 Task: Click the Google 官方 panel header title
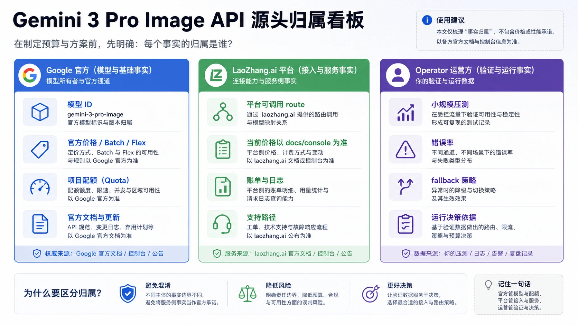click(x=99, y=70)
